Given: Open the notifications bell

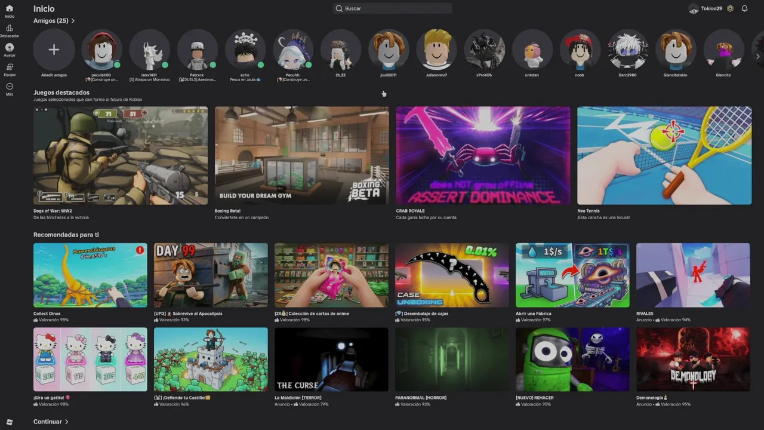Looking at the screenshot, I should pyautogui.click(x=744, y=8).
